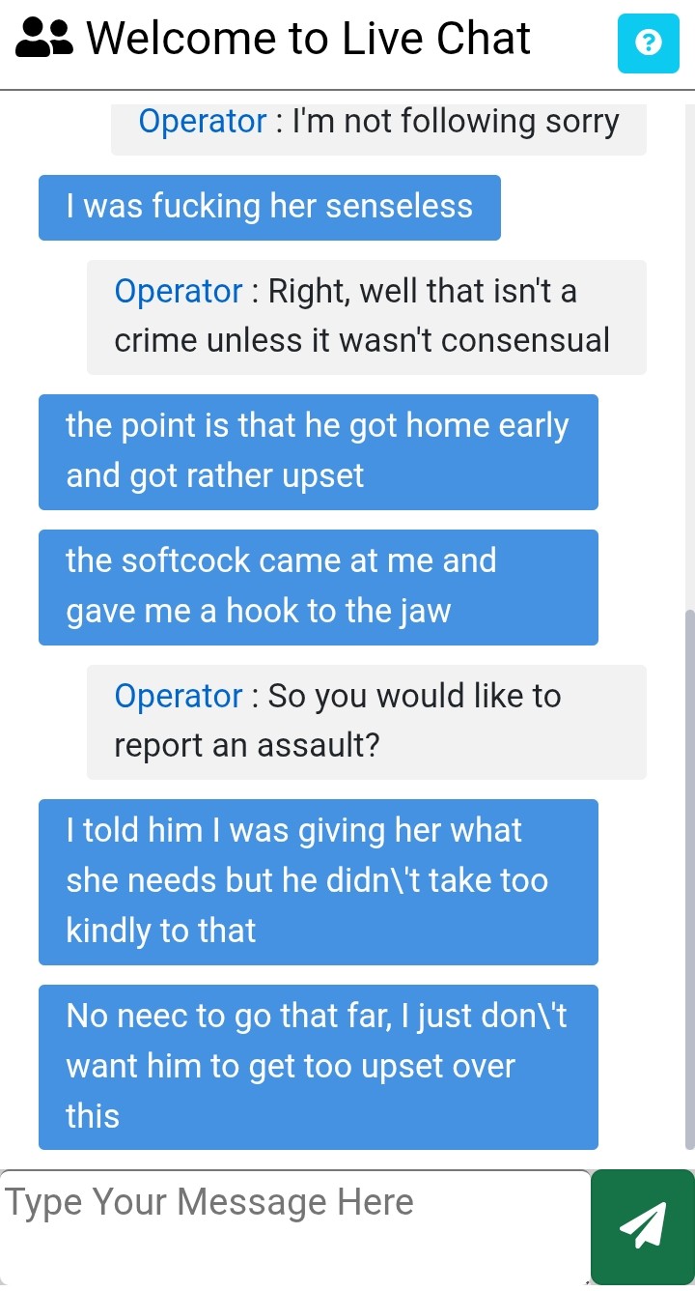Select operator message 'I'm not following sorry'
The width and height of the screenshot is (695, 1291).
click(378, 126)
